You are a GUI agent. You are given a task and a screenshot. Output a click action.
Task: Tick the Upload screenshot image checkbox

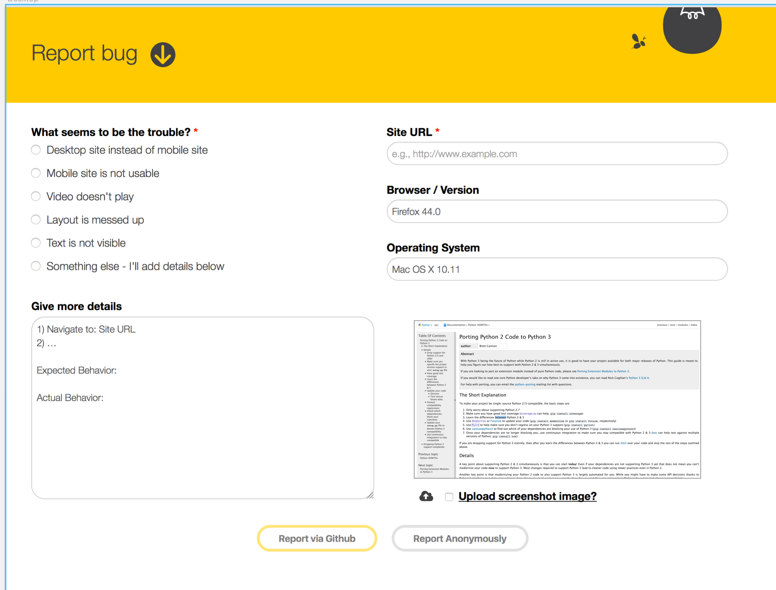click(449, 497)
